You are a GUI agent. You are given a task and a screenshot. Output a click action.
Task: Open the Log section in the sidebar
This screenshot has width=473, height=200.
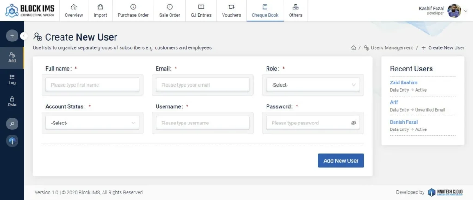[12, 79]
